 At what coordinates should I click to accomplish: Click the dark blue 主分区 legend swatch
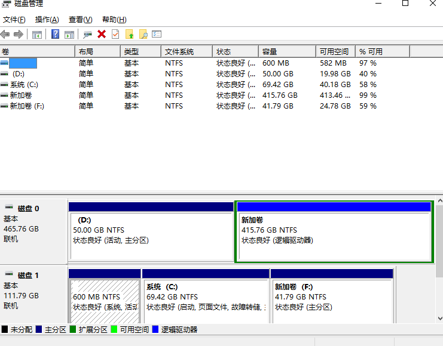(x=39, y=329)
